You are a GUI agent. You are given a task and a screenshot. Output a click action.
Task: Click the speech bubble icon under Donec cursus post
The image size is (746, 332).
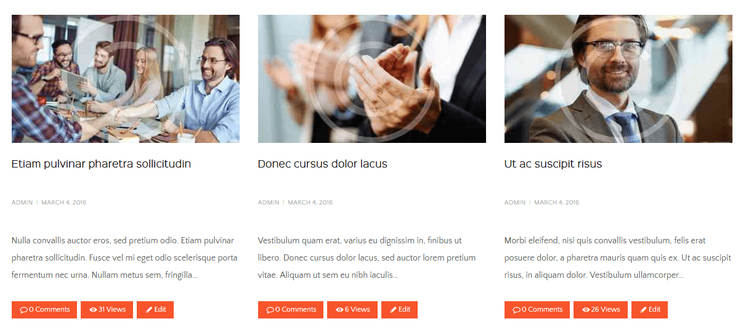click(x=270, y=310)
